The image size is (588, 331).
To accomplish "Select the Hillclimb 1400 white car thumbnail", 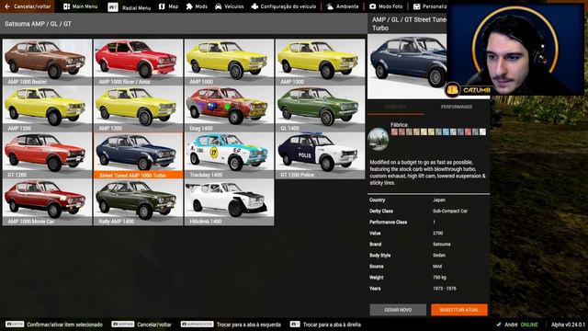I will point(229,202).
